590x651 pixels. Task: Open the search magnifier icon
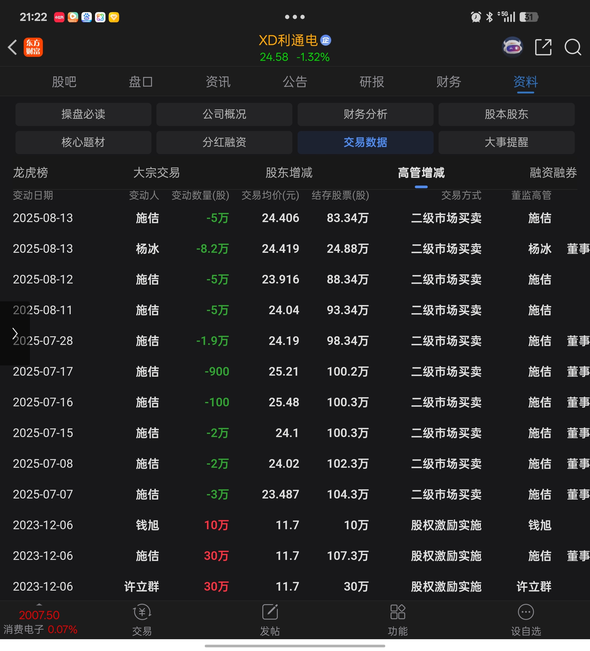tap(573, 48)
